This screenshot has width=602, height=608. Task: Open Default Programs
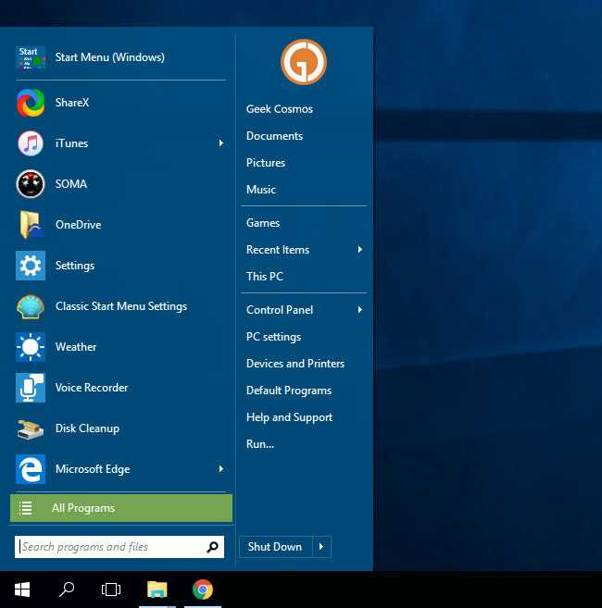point(289,391)
